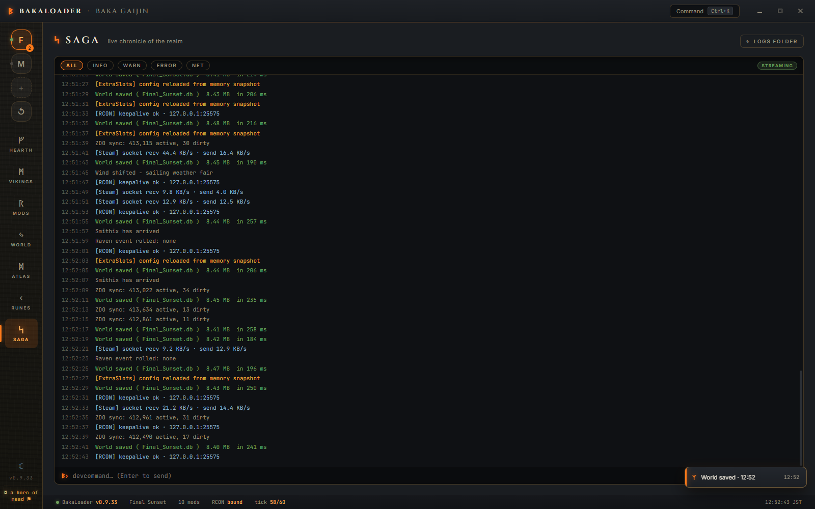815x509 pixels.
Task: Click the 'BAKA GAIJIN' title text
Action: pos(122,11)
